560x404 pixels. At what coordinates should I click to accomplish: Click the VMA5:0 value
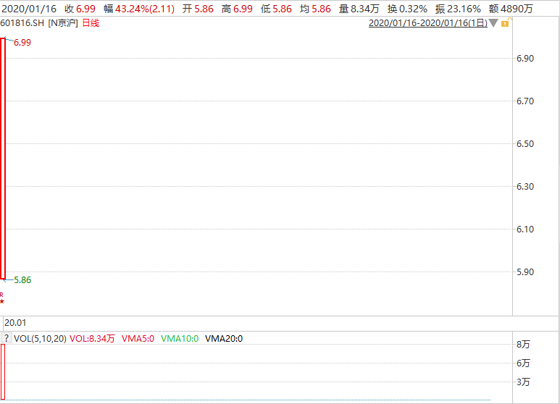[138, 338]
